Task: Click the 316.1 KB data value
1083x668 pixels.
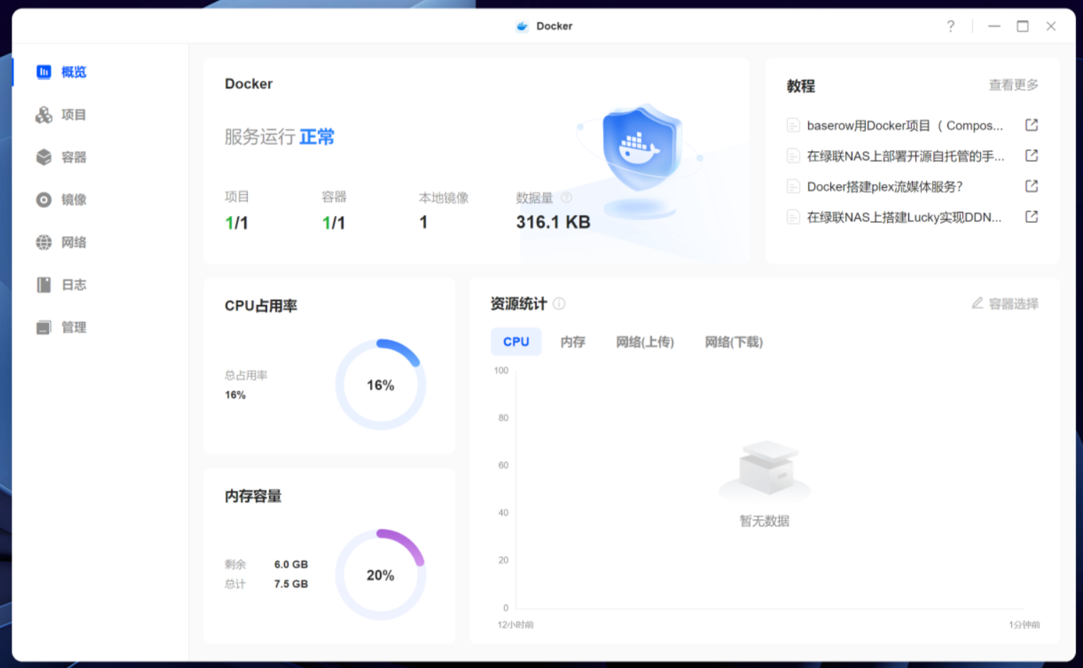Action: pyautogui.click(x=553, y=222)
